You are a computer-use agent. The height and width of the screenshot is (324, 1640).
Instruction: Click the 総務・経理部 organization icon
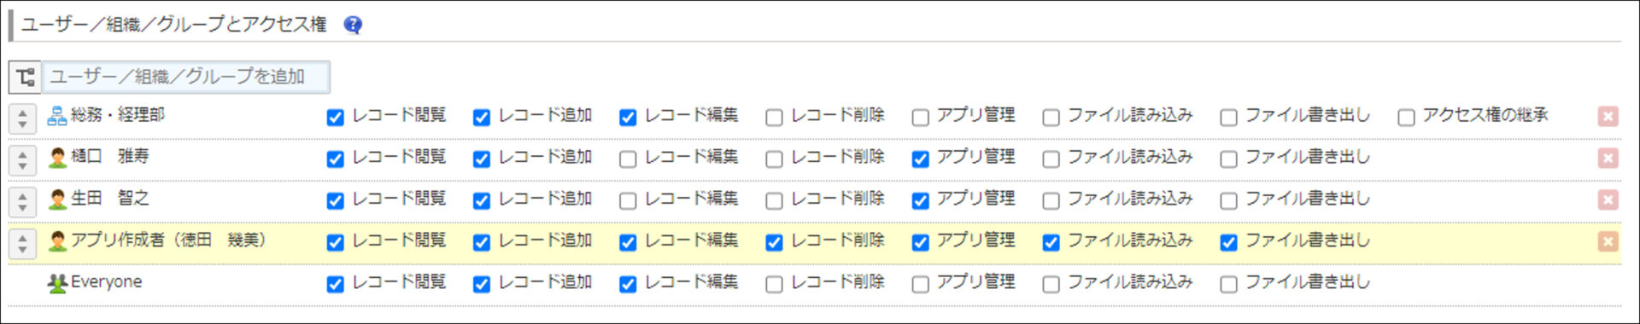tap(57, 115)
